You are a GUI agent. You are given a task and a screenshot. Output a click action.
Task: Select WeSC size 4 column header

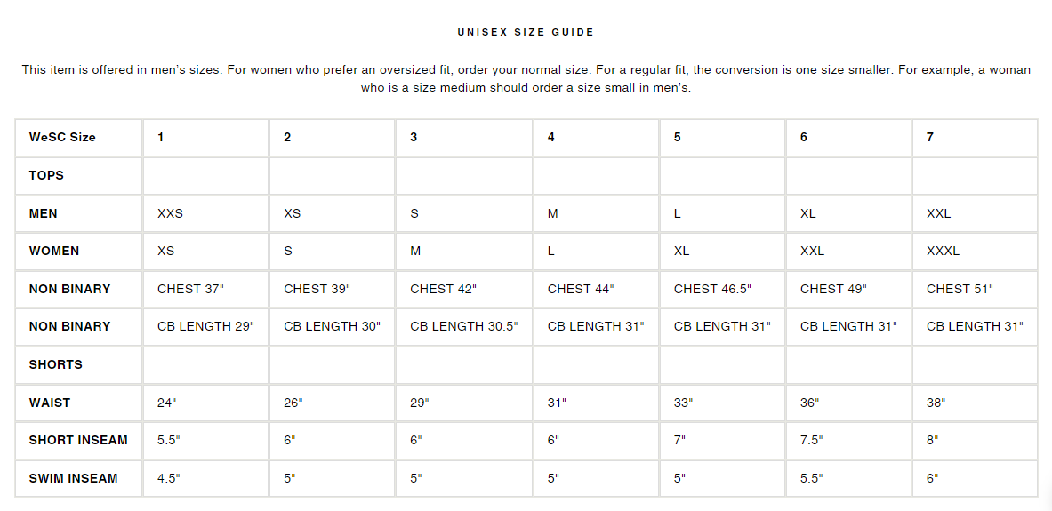(551, 138)
